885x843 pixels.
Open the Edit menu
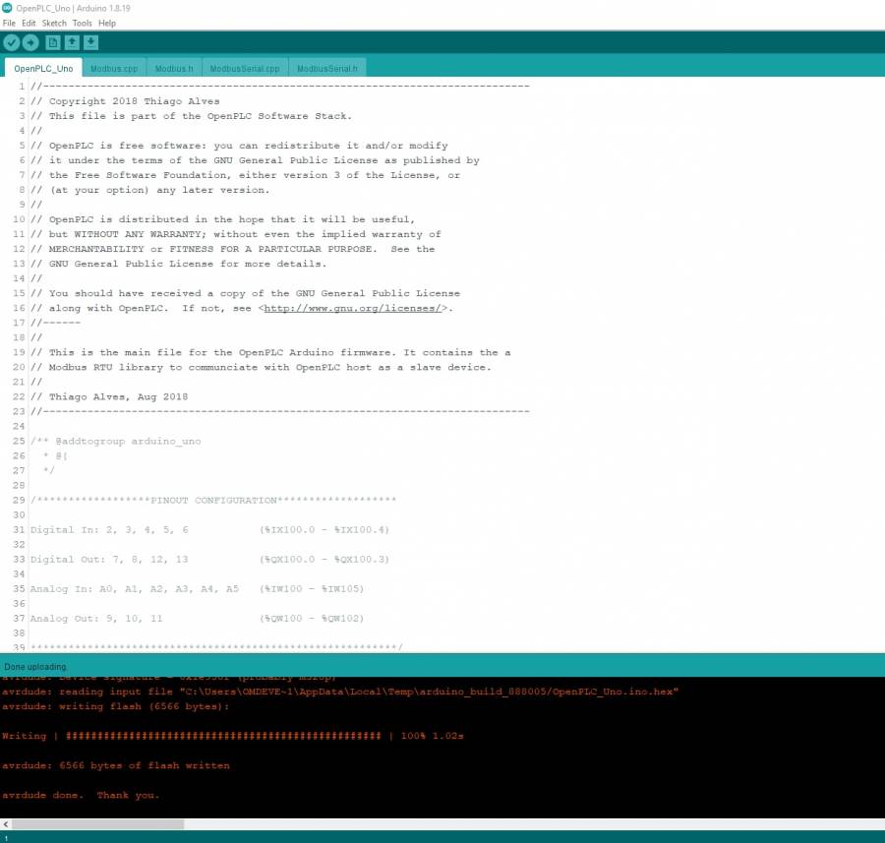(x=29, y=23)
